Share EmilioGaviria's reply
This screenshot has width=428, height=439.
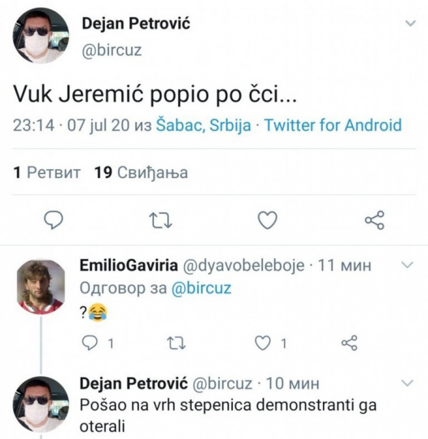click(350, 343)
